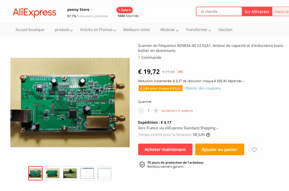
Task: Click Ajouter au panier button
Action: (219, 149)
